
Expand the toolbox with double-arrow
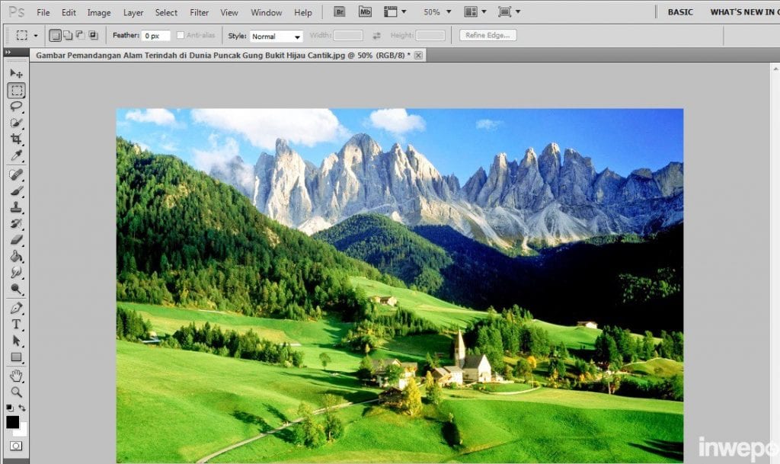8,52
